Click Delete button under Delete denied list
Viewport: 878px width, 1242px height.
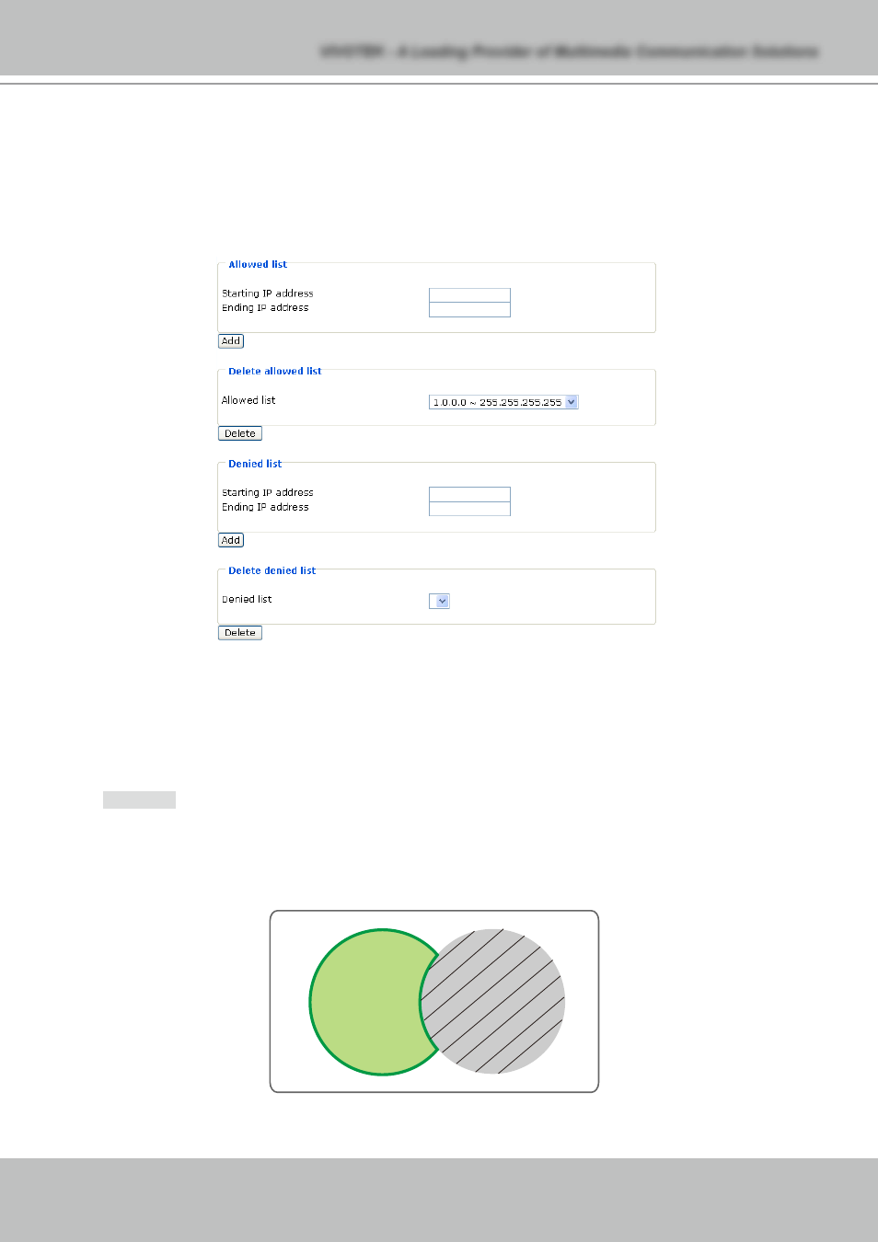click(x=240, y=633)
